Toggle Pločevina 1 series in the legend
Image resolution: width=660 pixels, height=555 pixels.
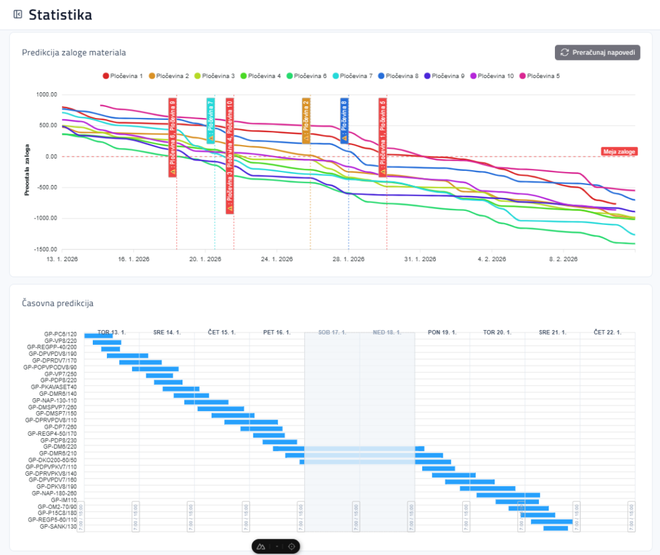click(122, 76)
